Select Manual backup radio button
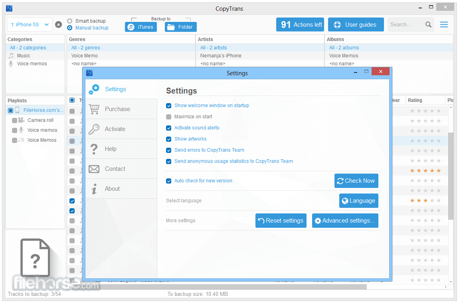The width and height of the screenshot is (459, 303). pyautogui.click(x=70, y=28)
